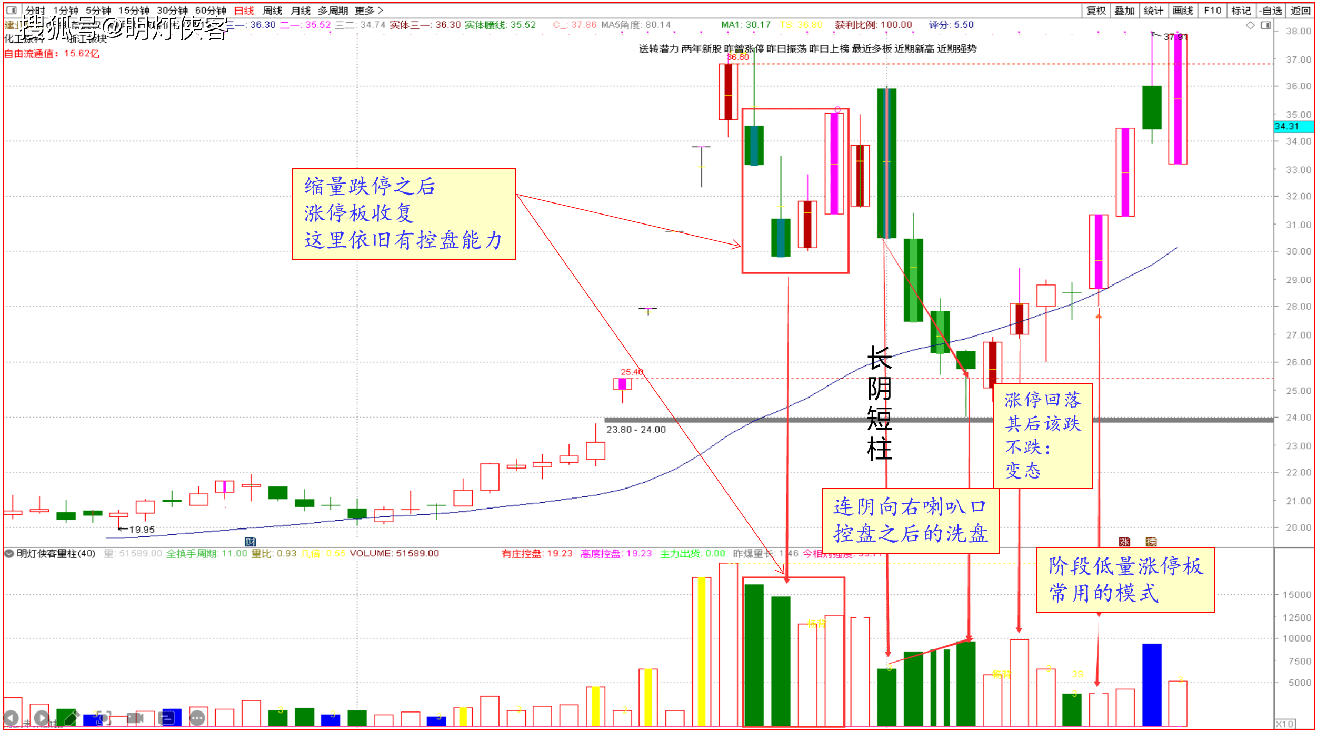
Task: Click the 近期强势 tag
Action: pos(957,49)
